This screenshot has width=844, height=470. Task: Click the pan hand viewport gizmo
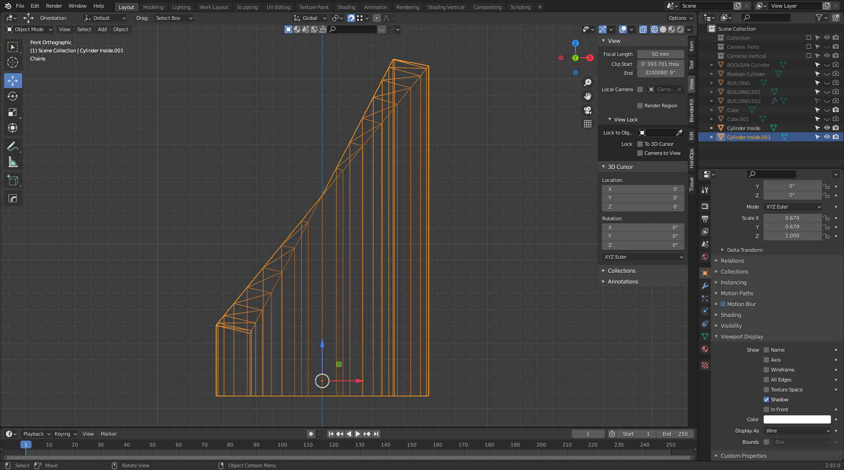(587, 96)
